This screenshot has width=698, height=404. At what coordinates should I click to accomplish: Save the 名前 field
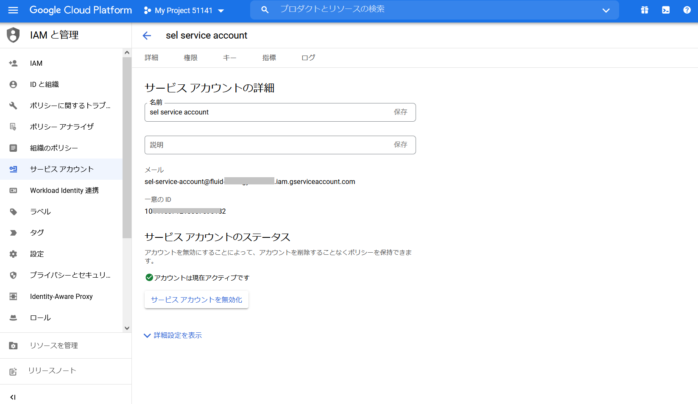(400, 112)
